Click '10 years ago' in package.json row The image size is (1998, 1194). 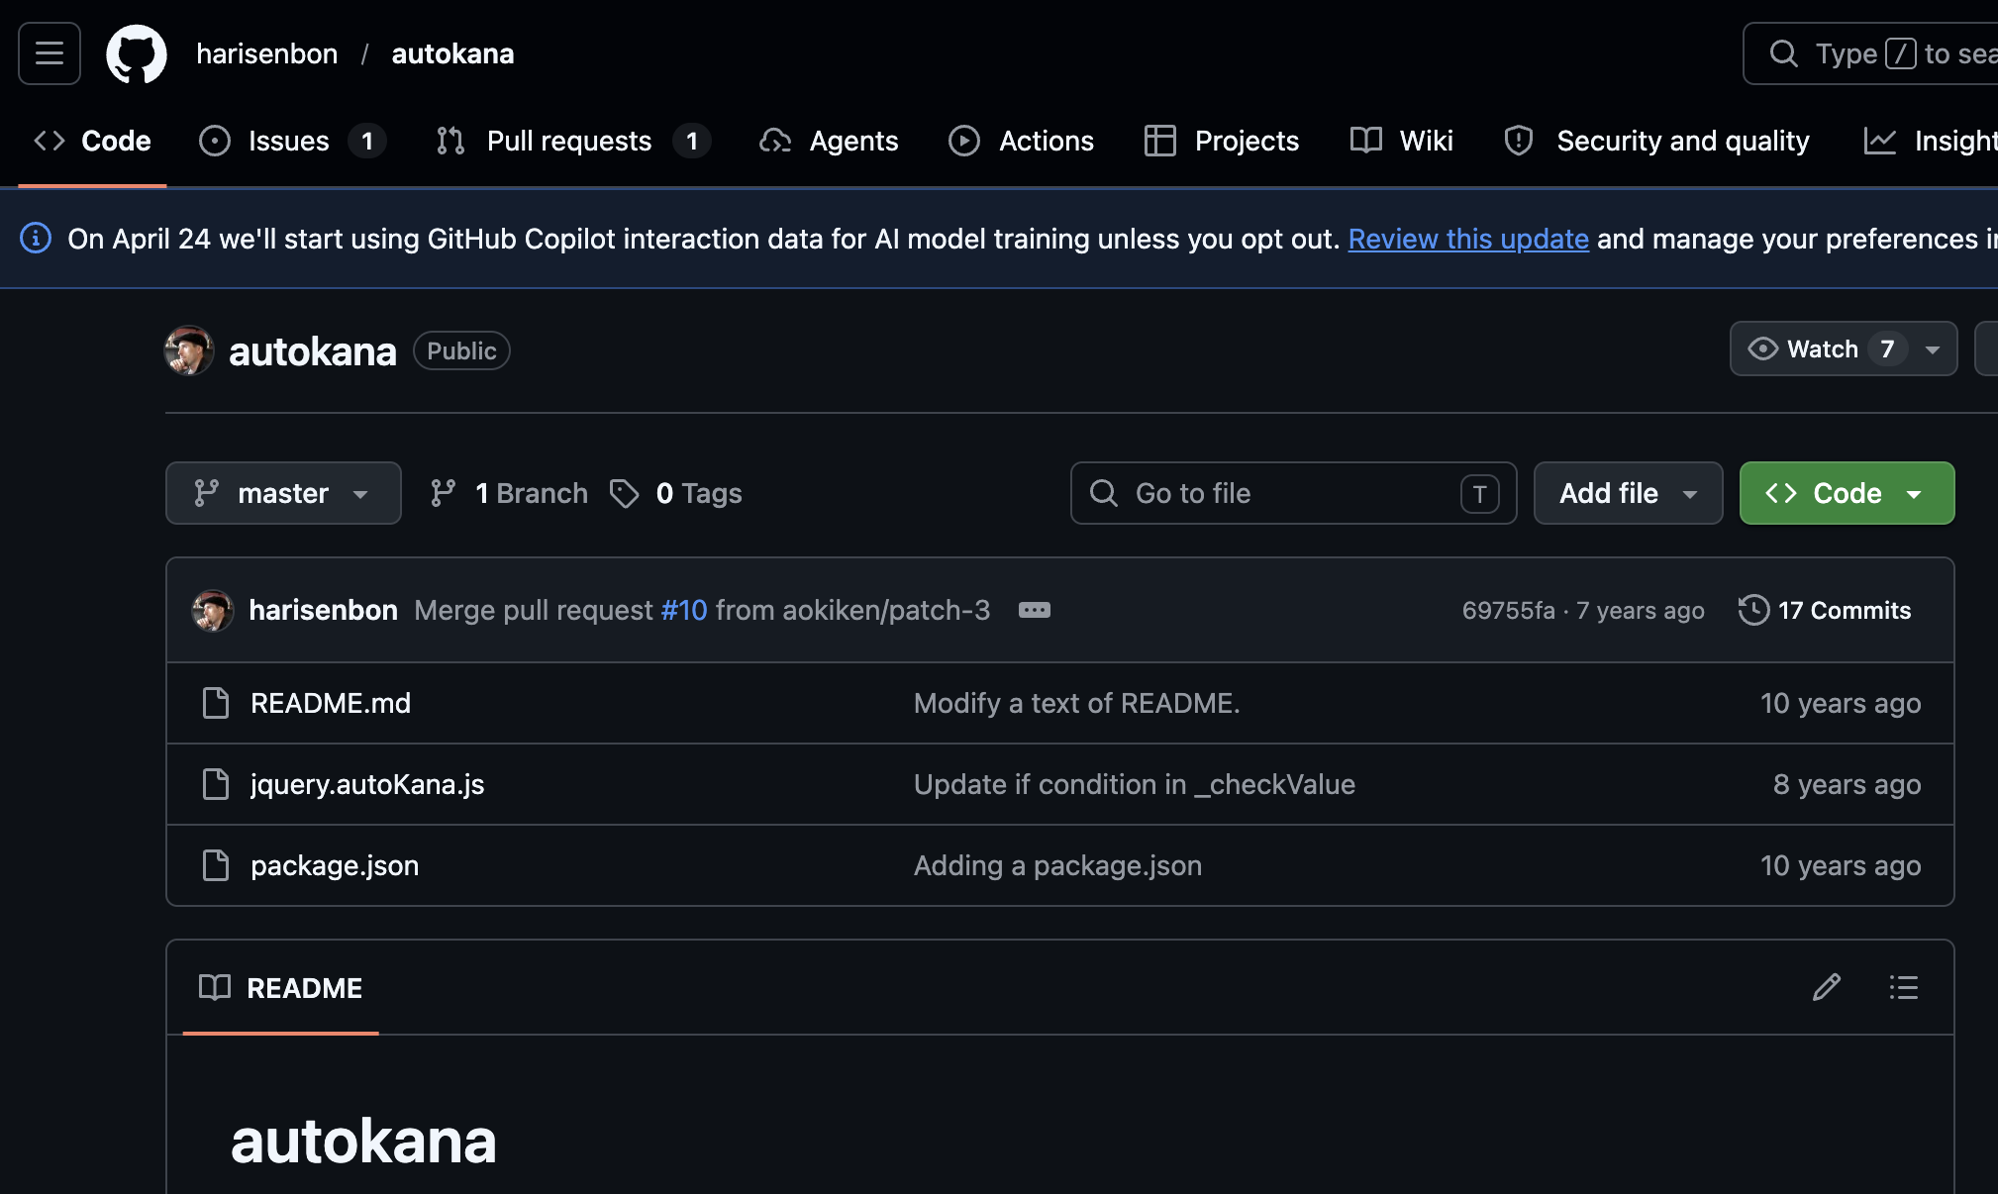click(1840, 865)
